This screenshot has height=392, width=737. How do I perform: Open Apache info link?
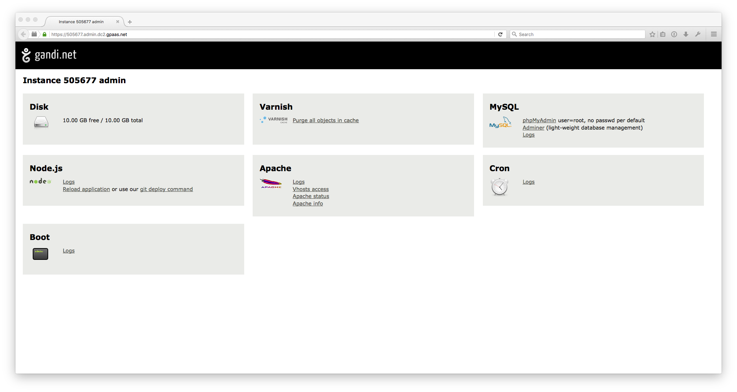[308, 204]
